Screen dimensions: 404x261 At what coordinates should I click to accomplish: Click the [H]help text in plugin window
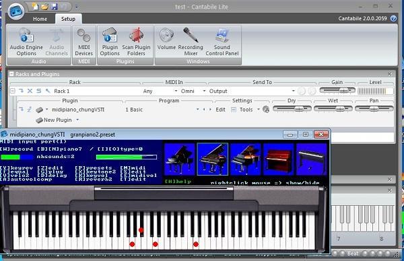pyautogui.click(x=178, y=182)
